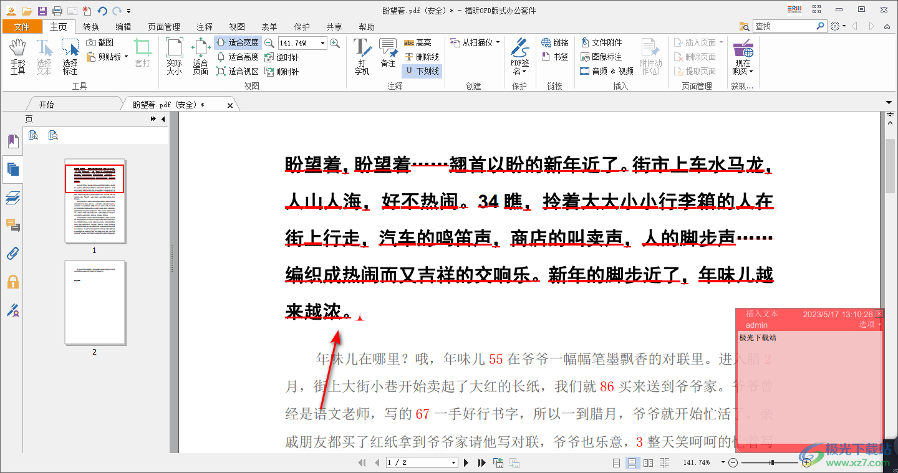This screenshot has width=898, height=473.
Task: Toggle the Underline (下划线) tool
Action: (x=422, y=71)
